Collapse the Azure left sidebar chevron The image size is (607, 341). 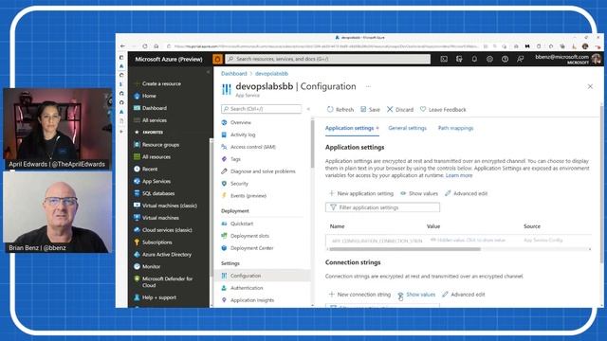point(208,72)
